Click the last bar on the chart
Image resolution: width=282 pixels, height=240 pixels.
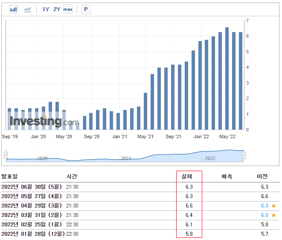pos(241,81)
